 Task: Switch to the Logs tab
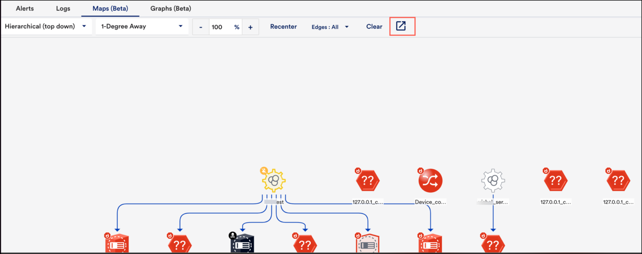point(63,8)
